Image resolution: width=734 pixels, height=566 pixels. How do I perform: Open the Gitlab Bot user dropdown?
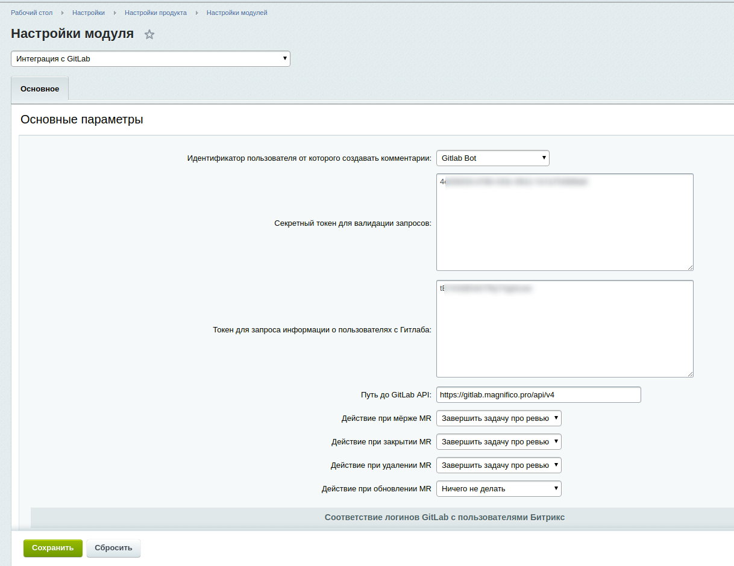pos(492,158)
